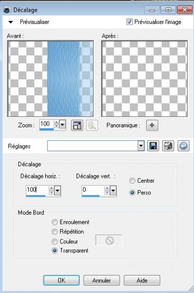Click the save preset floppy icon

(x=153, y=146)
